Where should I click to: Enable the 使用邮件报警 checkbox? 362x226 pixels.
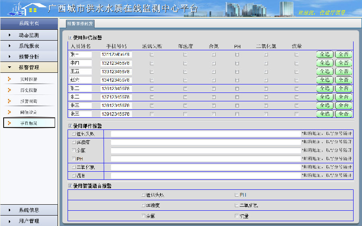coord(70,126)
